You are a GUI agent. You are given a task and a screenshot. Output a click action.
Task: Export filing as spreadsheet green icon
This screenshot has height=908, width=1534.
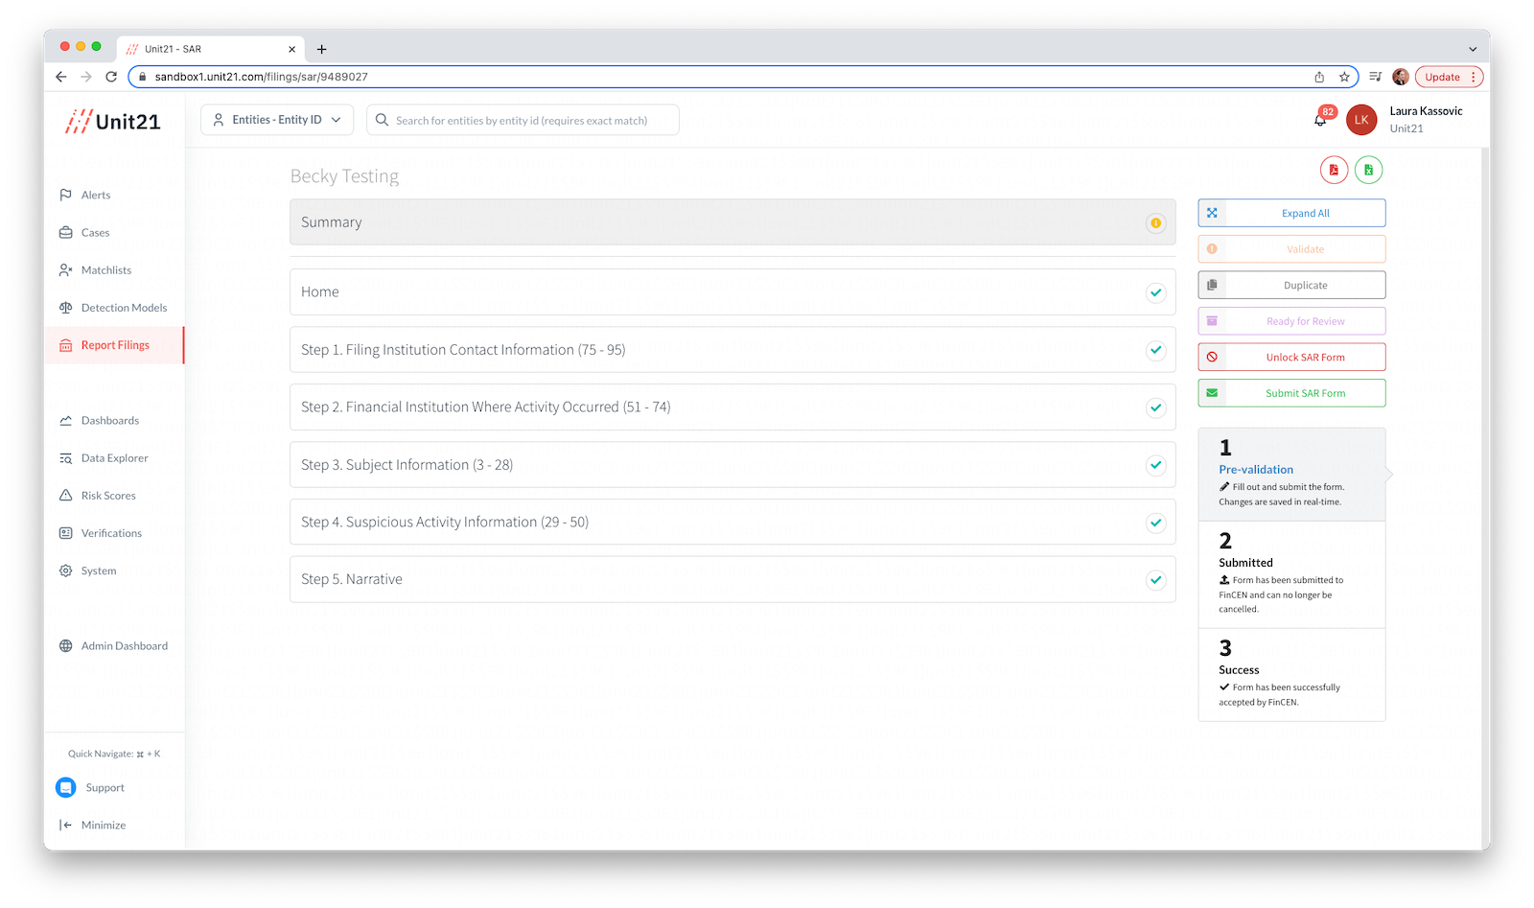click(1368, 170)
